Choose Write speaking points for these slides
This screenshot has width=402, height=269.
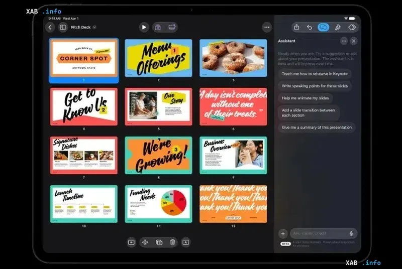point(315,86)
